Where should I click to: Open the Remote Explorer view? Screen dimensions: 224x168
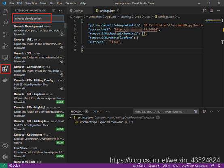(x=5, y=57)
